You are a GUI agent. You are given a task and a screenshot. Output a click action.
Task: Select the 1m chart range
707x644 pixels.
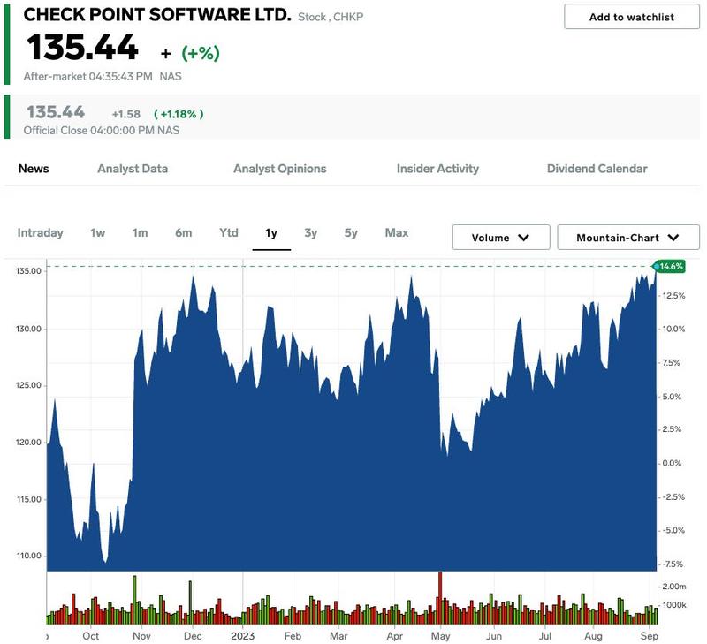[140, 232]
